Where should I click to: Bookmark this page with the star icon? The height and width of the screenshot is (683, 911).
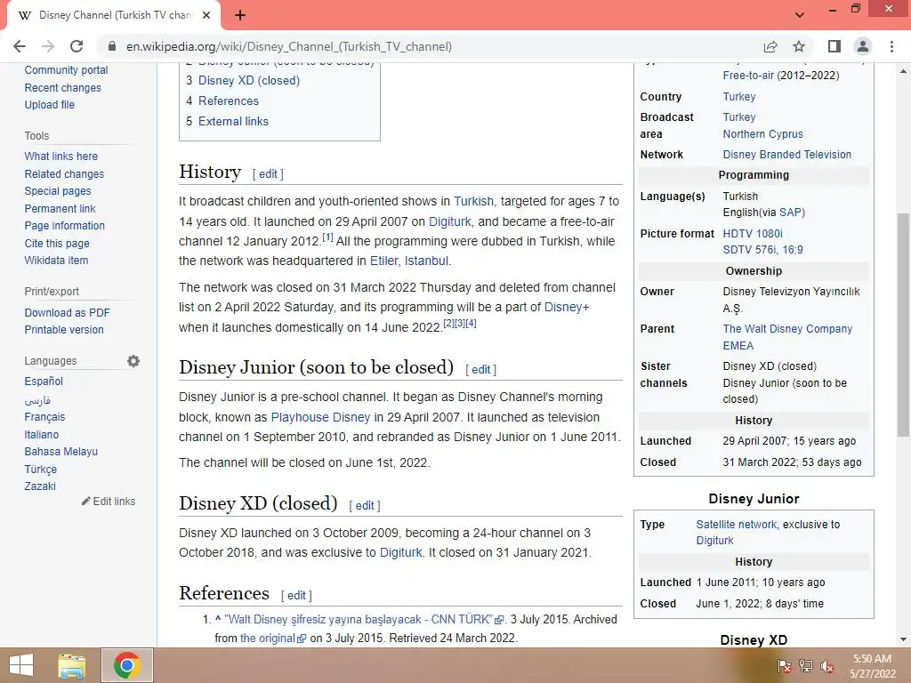[x=799, y=46]
